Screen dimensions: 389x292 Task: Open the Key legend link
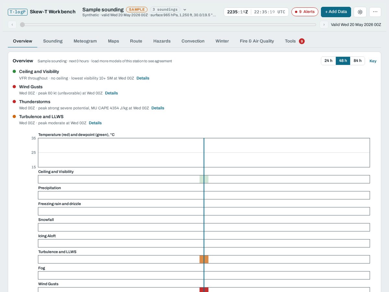point(373,61)
